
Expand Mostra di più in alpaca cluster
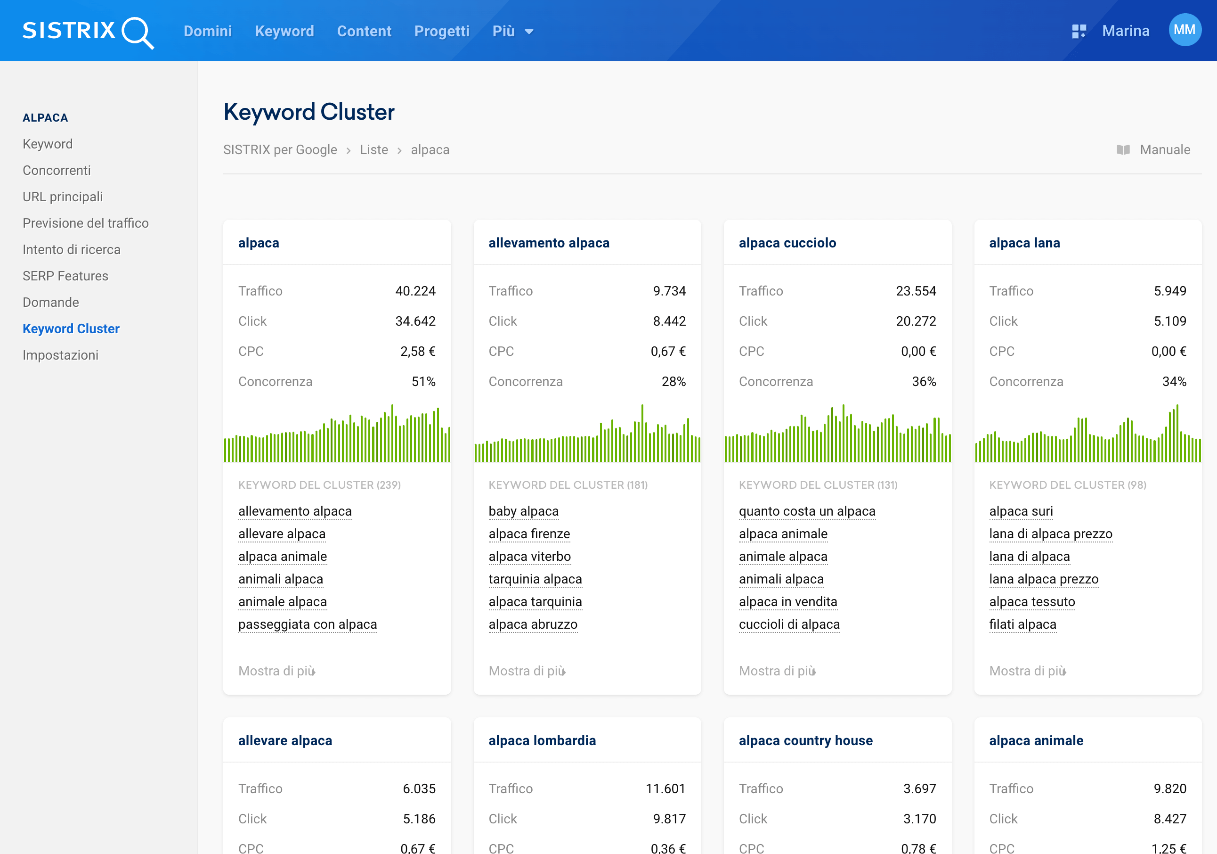(276, 671)
